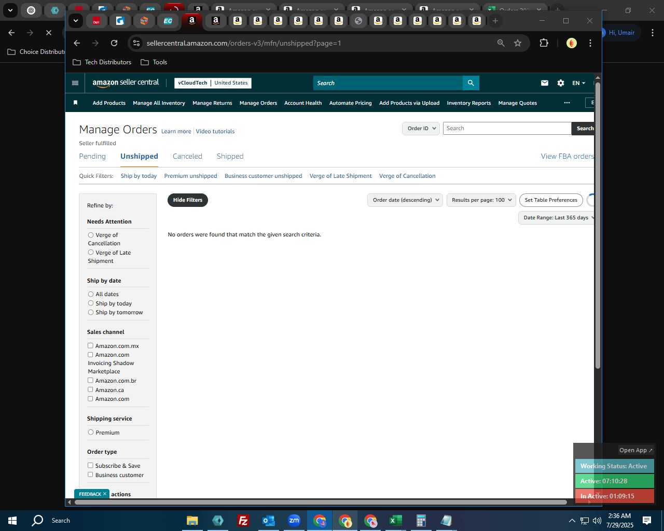Open the EN language dropdown
The image size is (664, 531).
[578, 83]
